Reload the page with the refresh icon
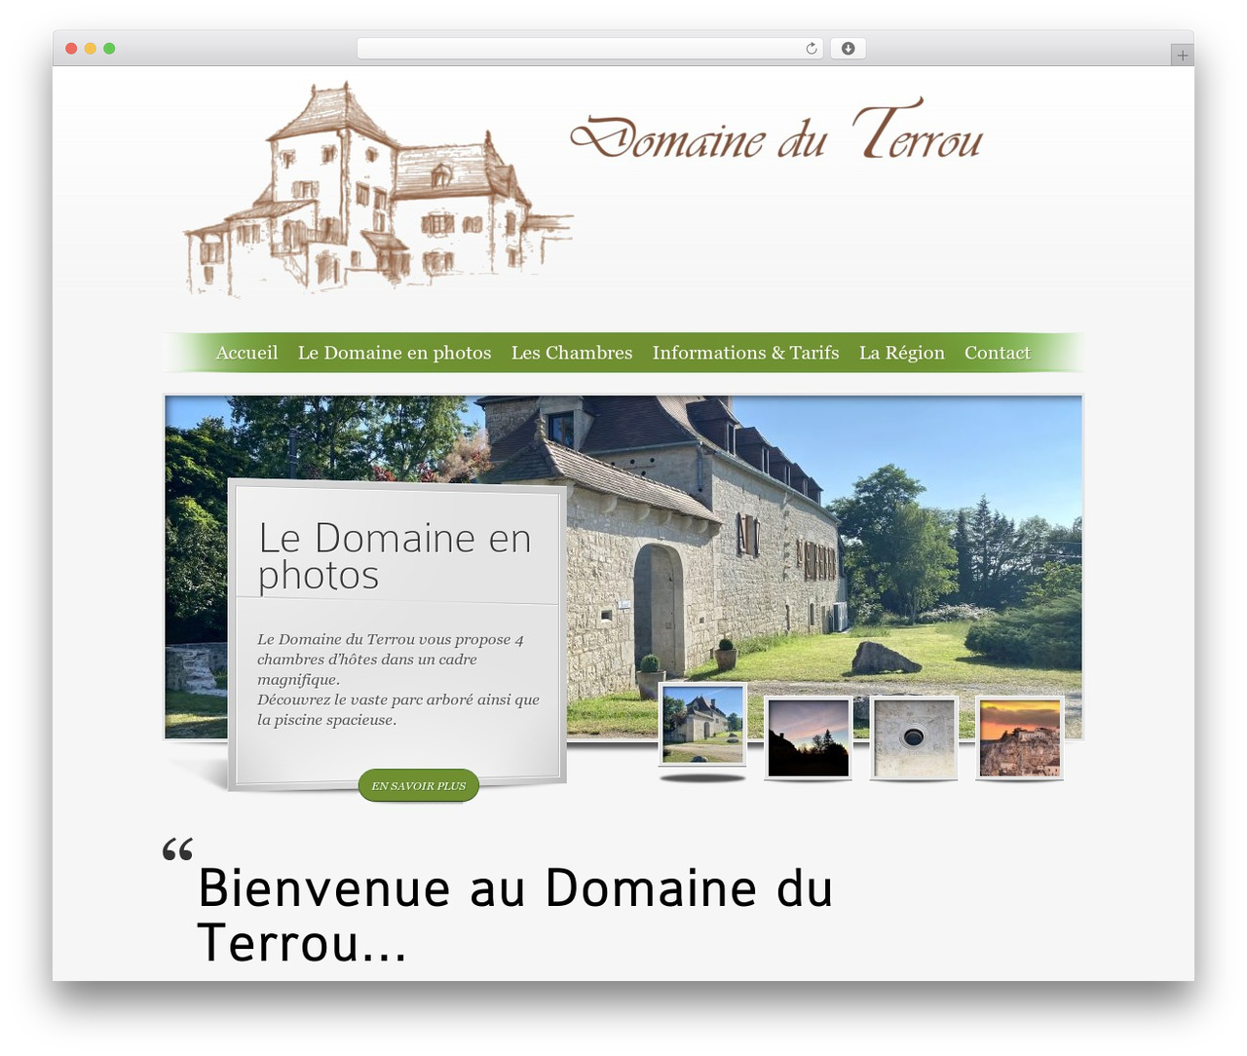Screen dimensions: 1247x1056 point(812,49)
